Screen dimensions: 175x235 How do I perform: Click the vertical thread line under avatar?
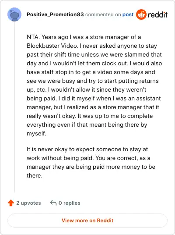[x=15, y=107]
